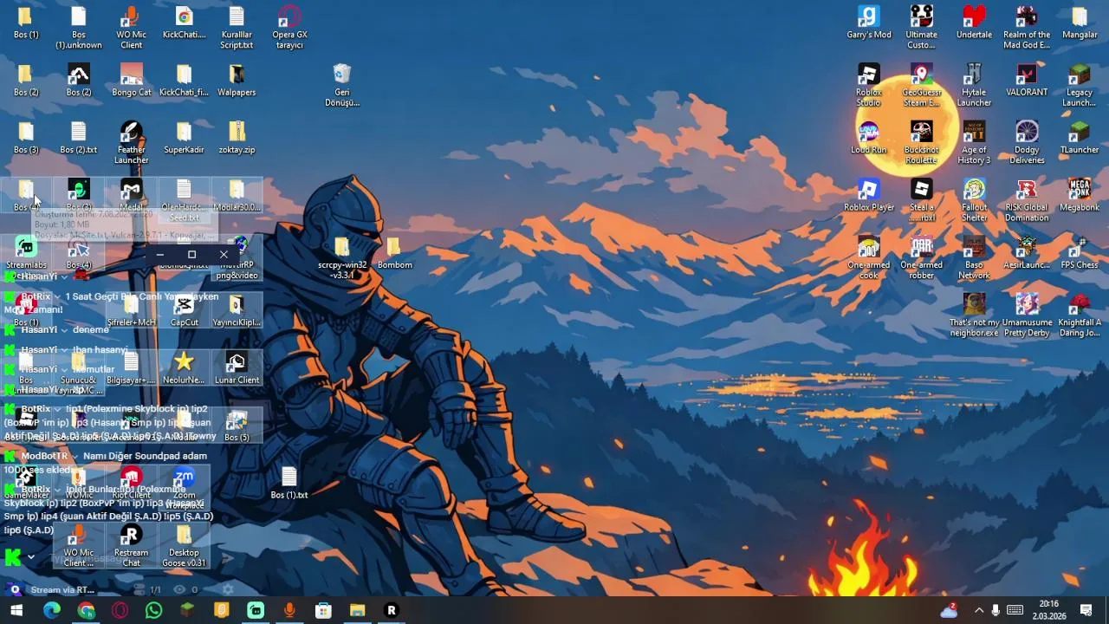Image resolution: width=1109 pixels, height=624 pixels.
Task: Open the Baso Network shortcut
Action: tap(974, 257)
